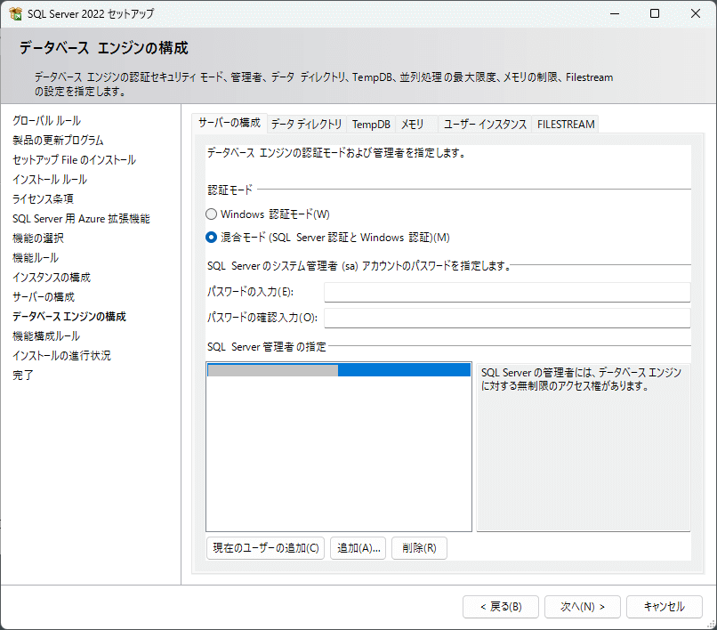717x630 pixels.
Task: Select ライセンス条項 step
Action: coord(43,199)
